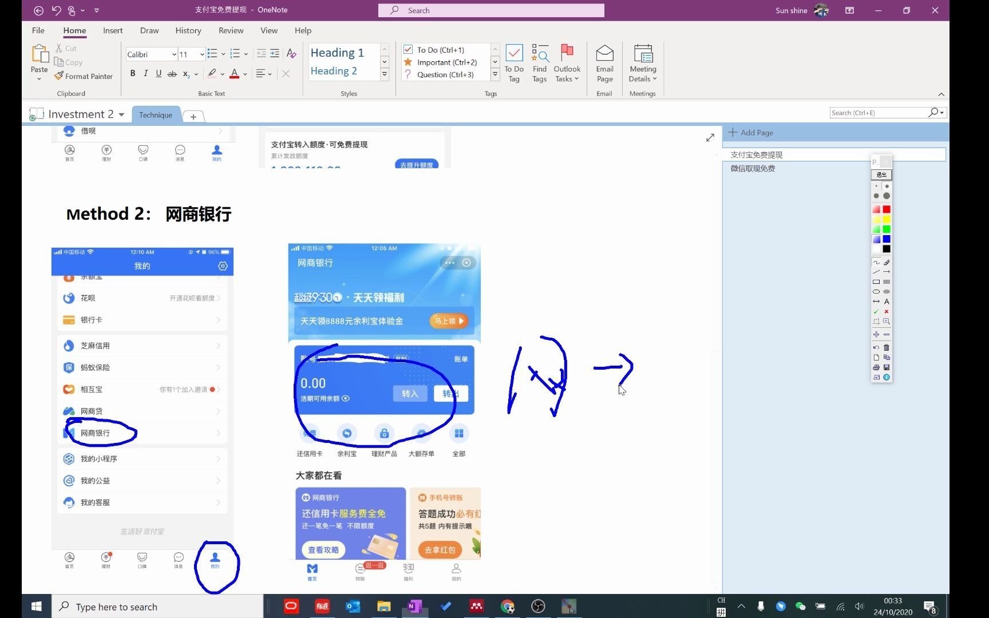989x618 pixels.
Task: Open the Paste options arrow
Action: click(x=39, y=78)
